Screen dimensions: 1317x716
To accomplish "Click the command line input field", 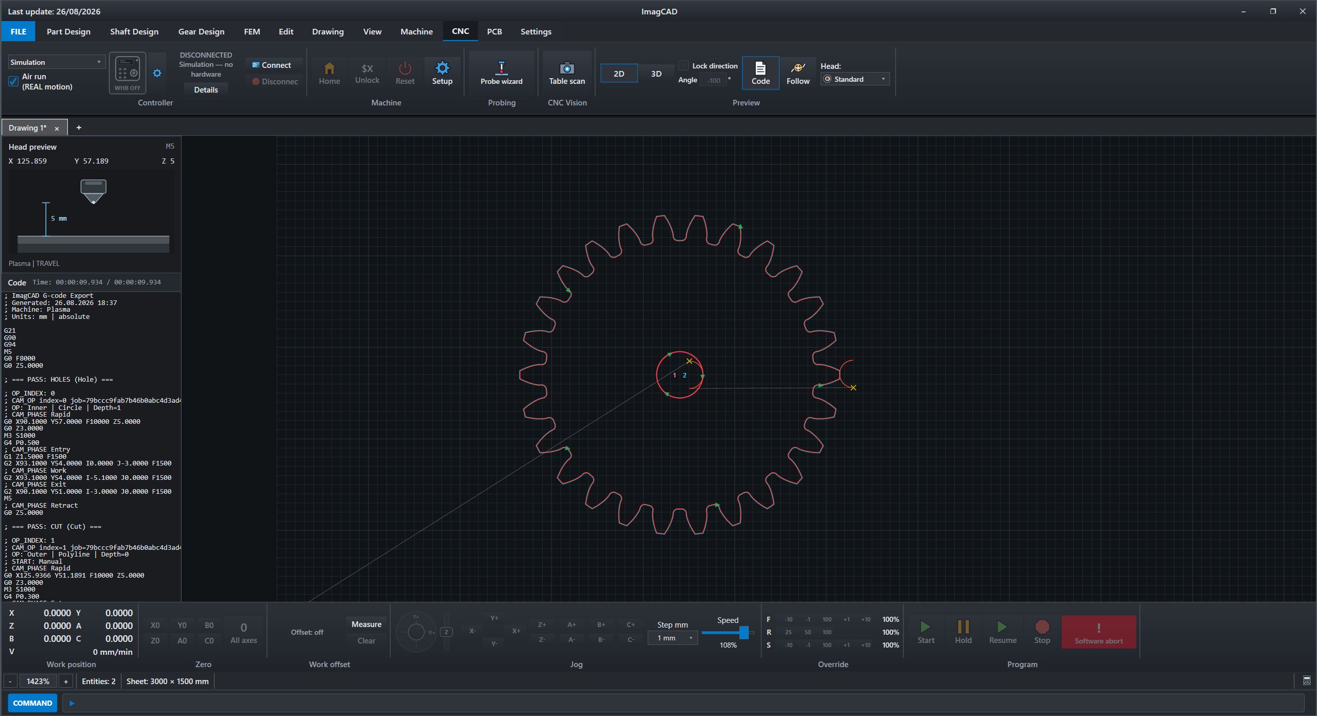I will [x=683, y=703].
